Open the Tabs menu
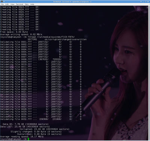Screen dimensions: 150x141 27,4
